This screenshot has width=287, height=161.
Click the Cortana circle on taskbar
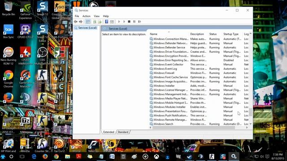point(11,157)
